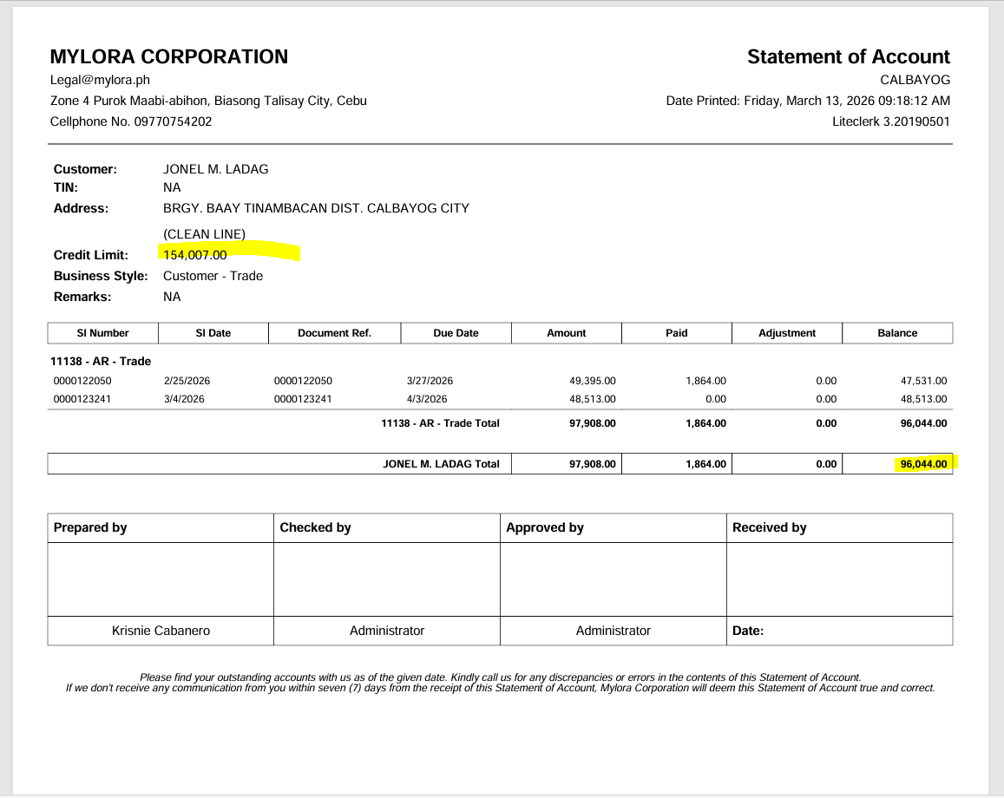
Task: Select the invoice amount 49,395.00
Action: pyautogui.click(x=593, y=381)
